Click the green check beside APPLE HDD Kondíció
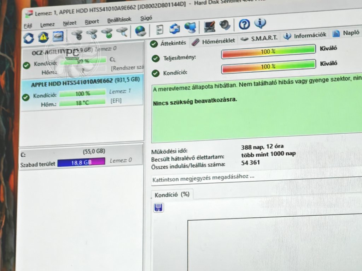362x271 pixels. (x=25, y=97)
